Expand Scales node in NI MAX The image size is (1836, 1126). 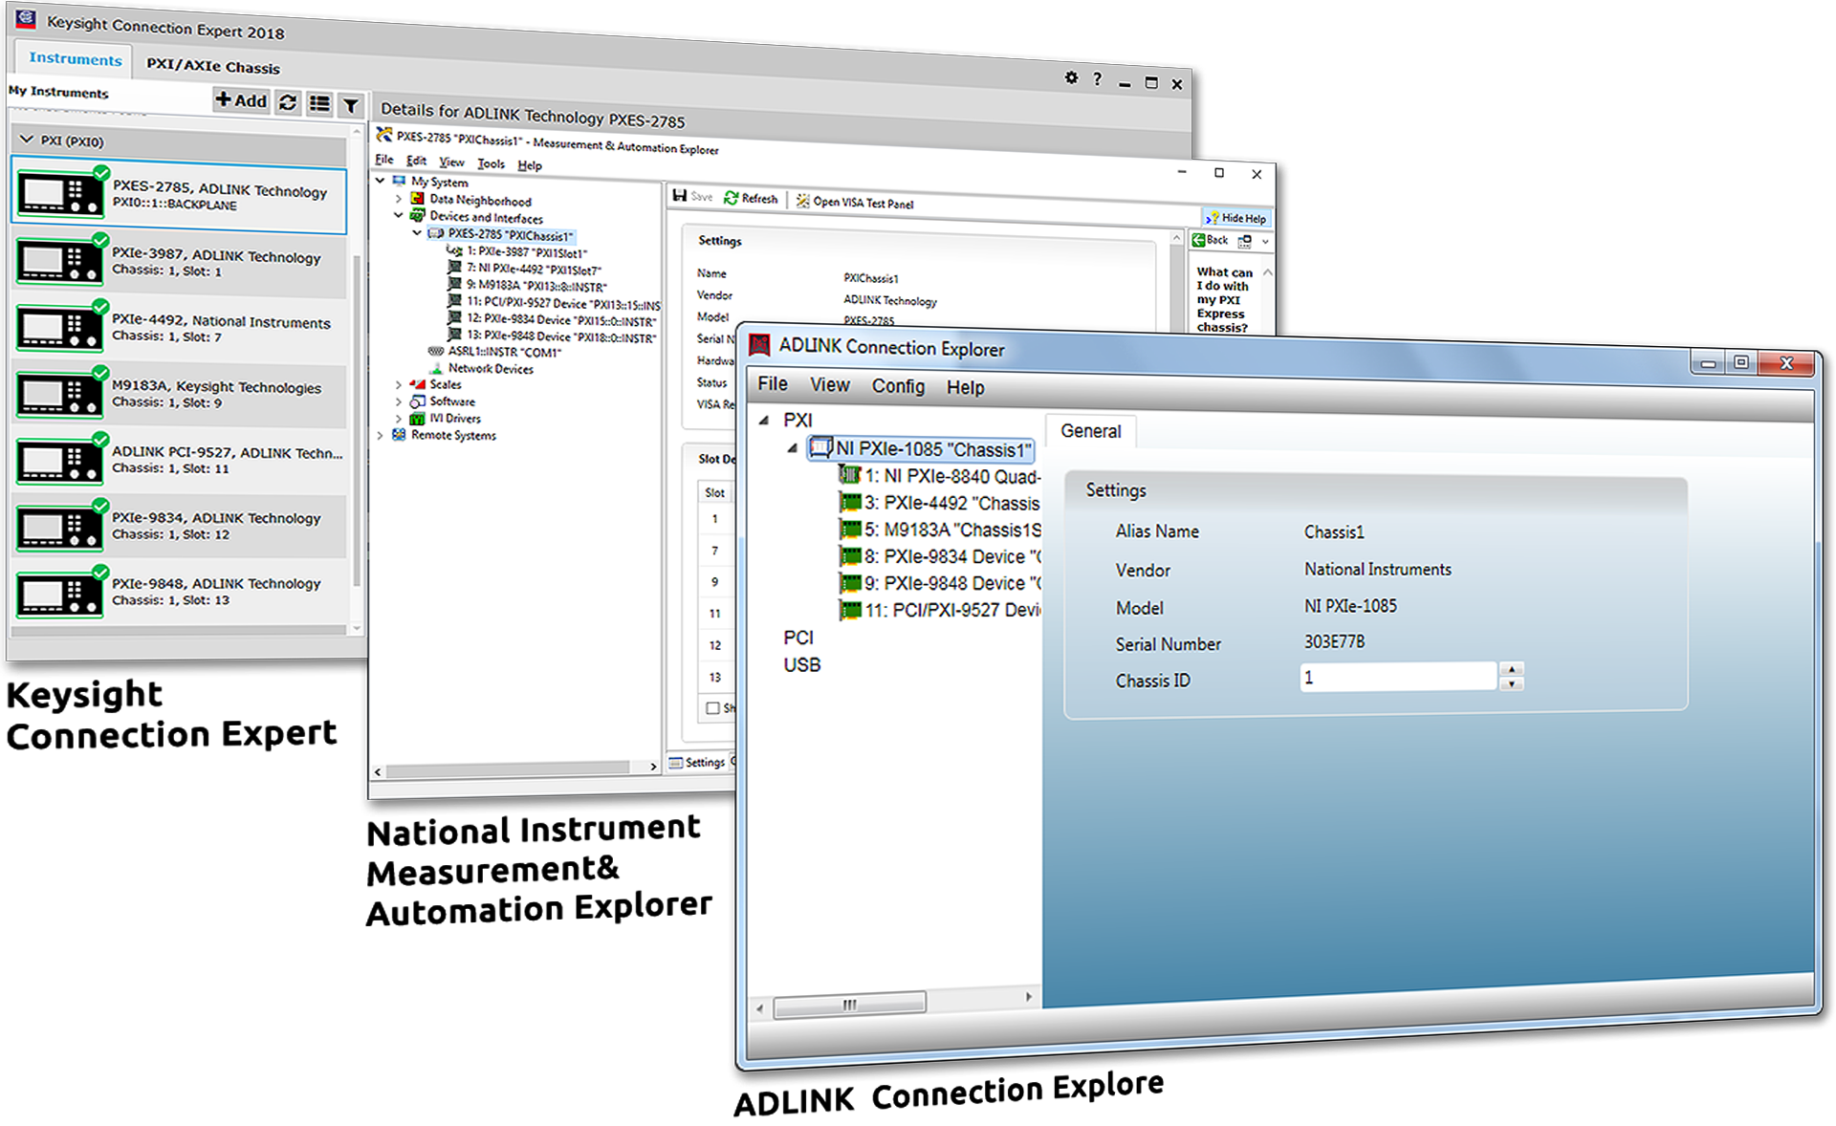coord(399,384)
